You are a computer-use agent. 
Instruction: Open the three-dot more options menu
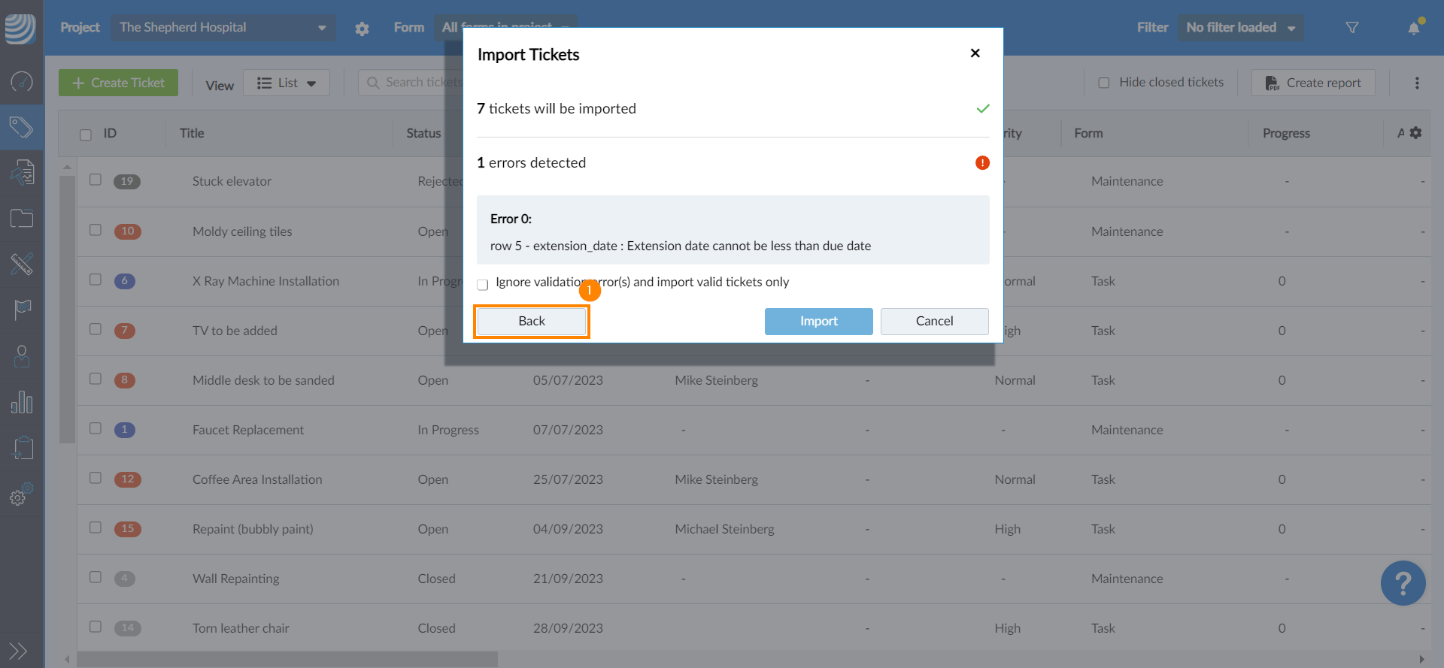1417,83
